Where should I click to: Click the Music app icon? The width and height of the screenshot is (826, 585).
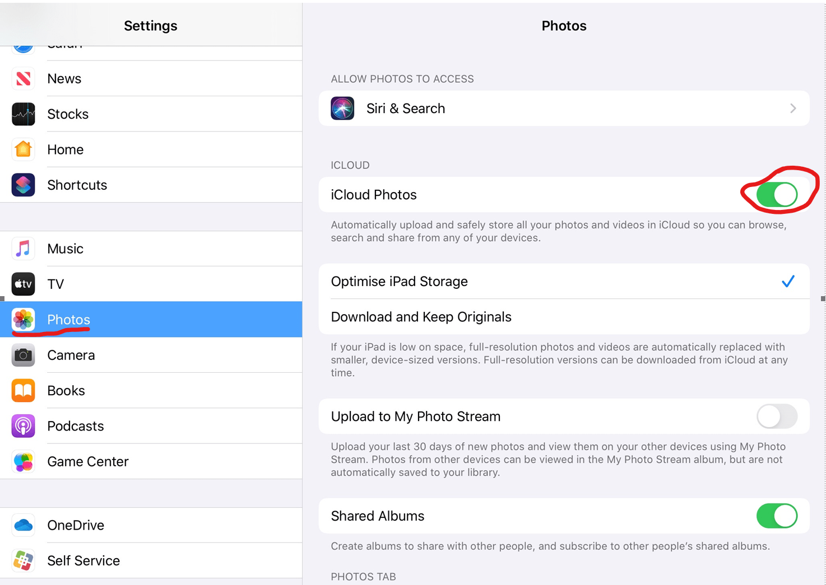pos(23,249)
